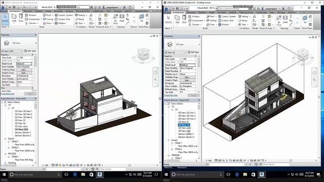
Task: Open Insert tab in right window
Action: [x=212, y=12]
